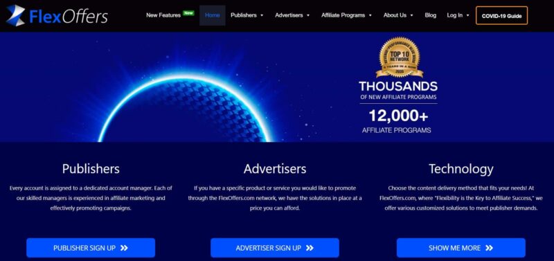Click the green New badge
This screenshot has width=554, height=261.
tap(188, 13)
